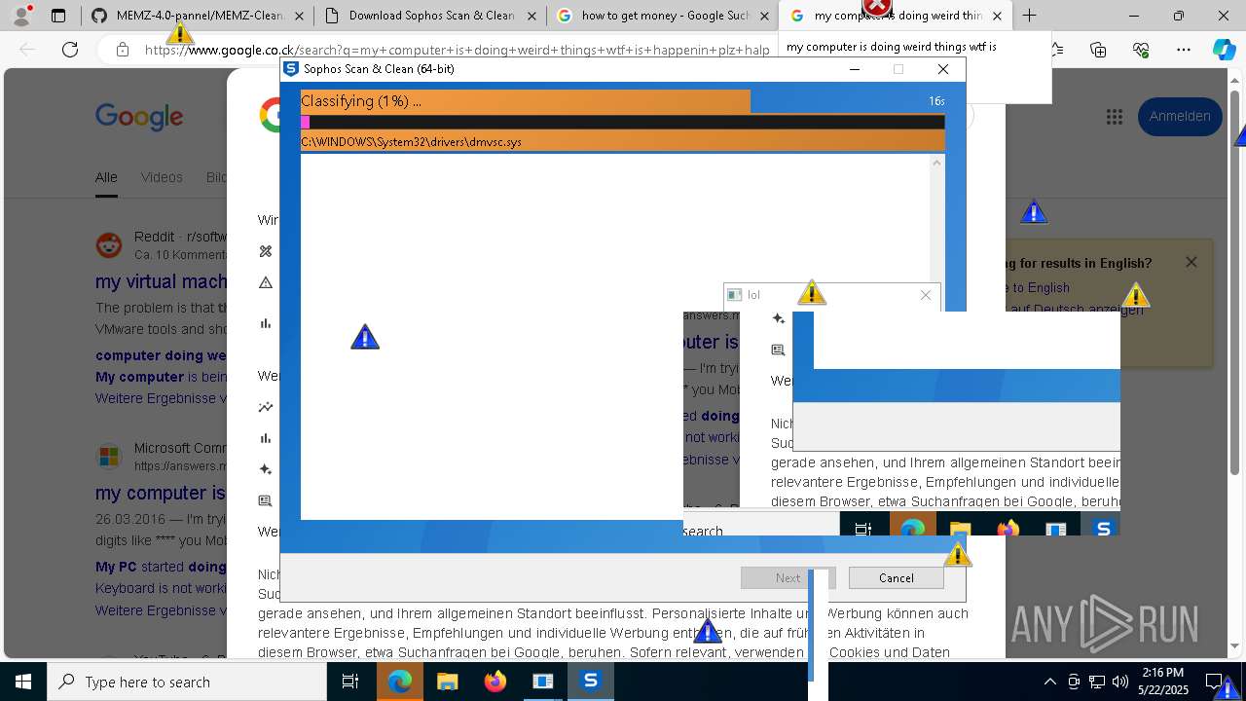Click the 'lol' dialog title icon
Screen dimensions: 1246x701
point(735,295)
